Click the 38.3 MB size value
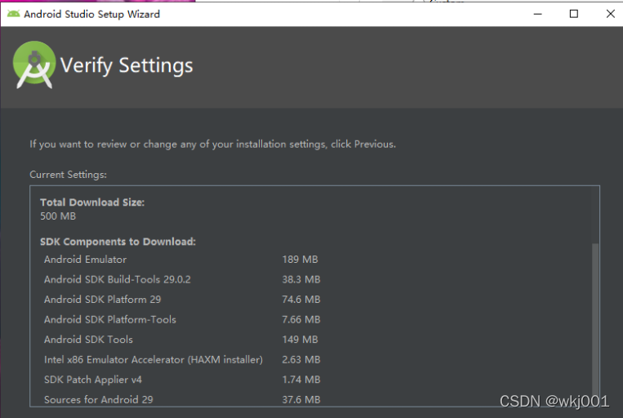The image size is (623, 418). (301, 279)
